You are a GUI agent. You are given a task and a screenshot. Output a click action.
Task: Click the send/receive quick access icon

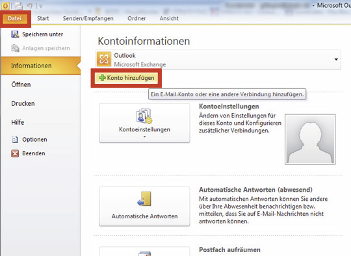tap(19, 6)
